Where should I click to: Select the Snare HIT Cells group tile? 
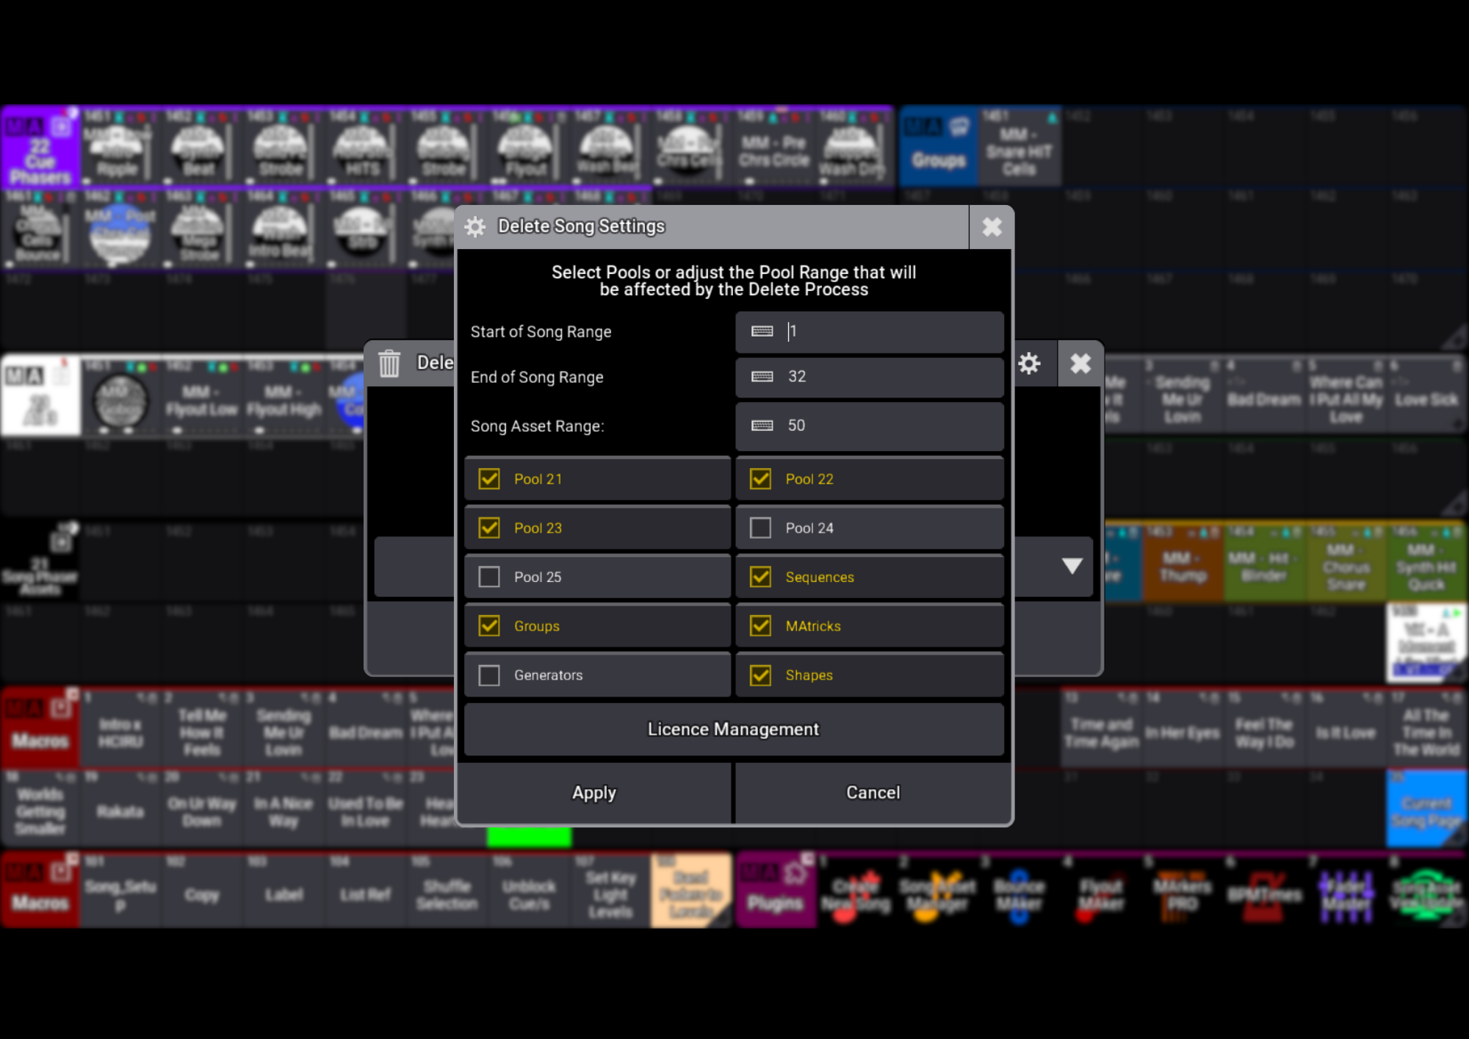pos(1019,145)
